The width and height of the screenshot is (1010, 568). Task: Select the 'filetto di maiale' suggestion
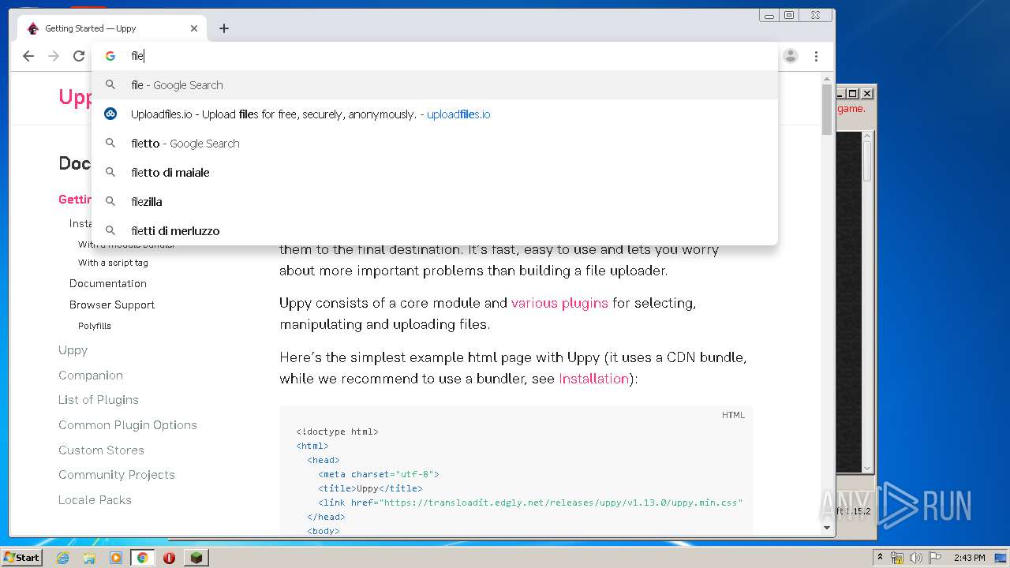pos(435,173)
